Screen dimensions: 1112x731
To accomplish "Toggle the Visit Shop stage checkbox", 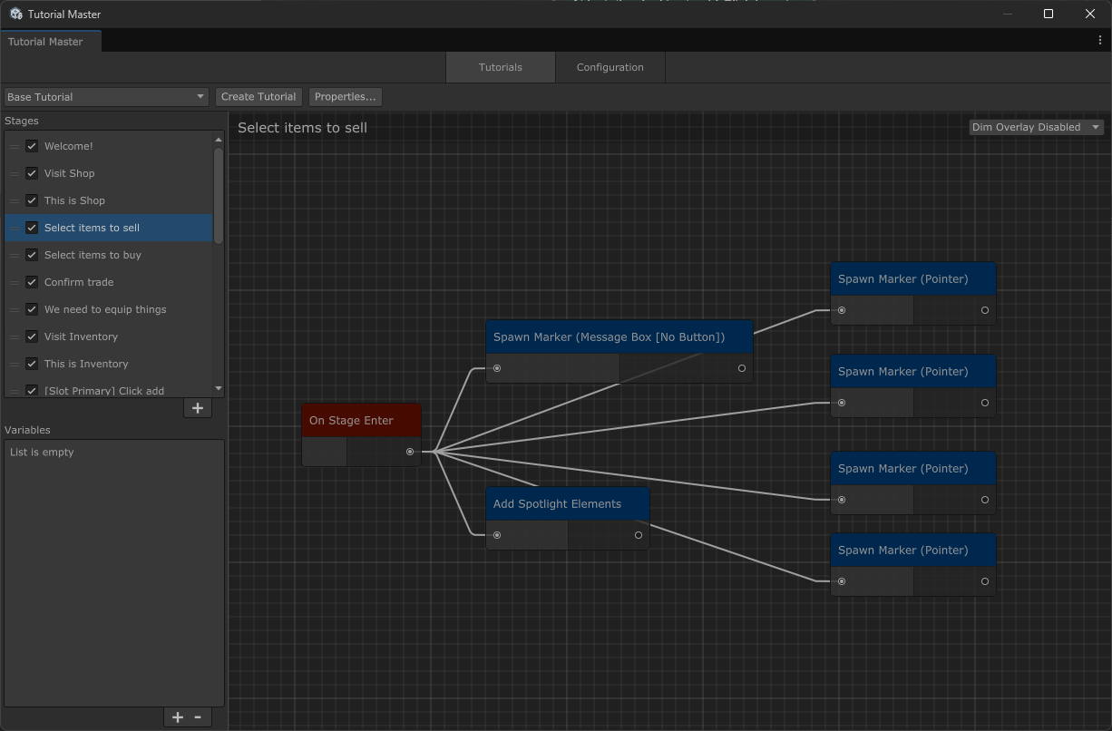I will 32,173.
